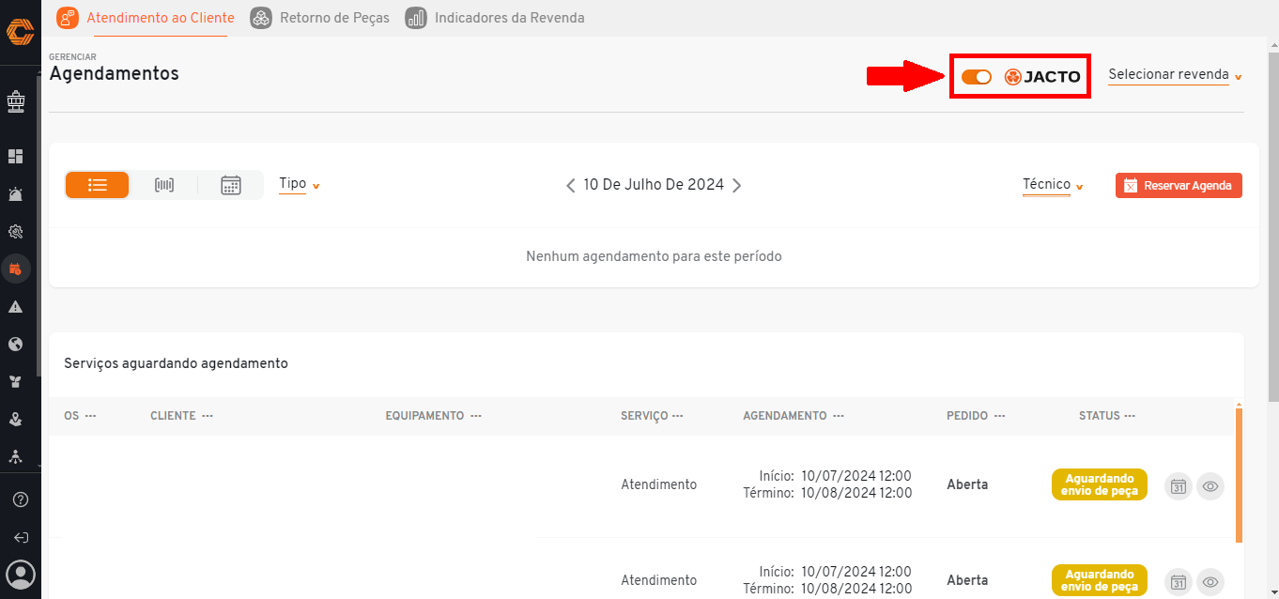Switch to list view of appointments
The height and width of the screenshot is (599, 1279).
98,185
